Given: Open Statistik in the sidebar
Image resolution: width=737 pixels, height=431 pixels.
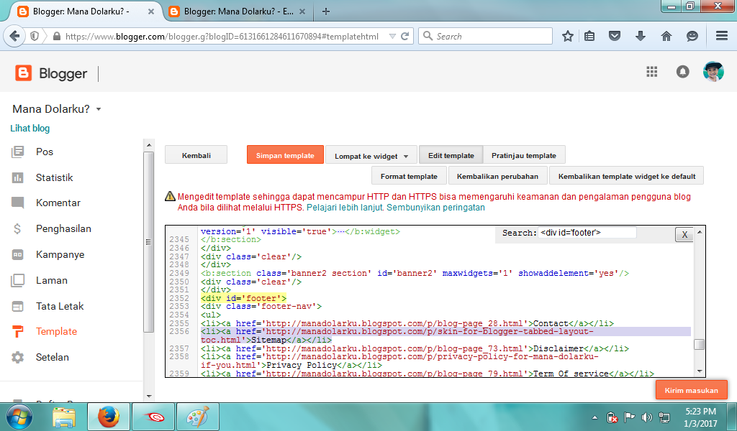Looking at the screenshot, I should tap(55, 177).
